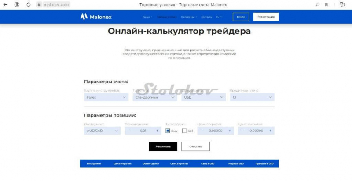Click the Регистрация button

266,17
